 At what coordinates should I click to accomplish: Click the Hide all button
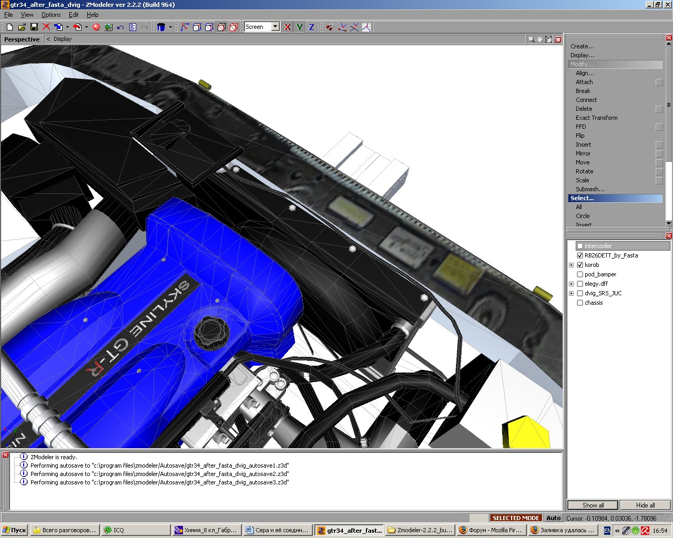coord(645,505)
